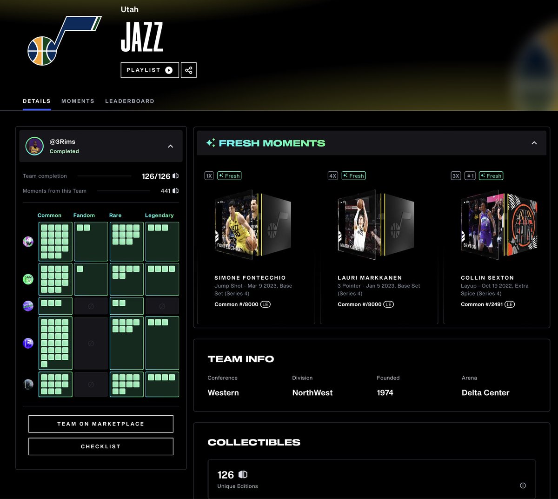Click the share icon beside Playlist
The width and height of the screenshot is (558, 499).
(188, 70)
